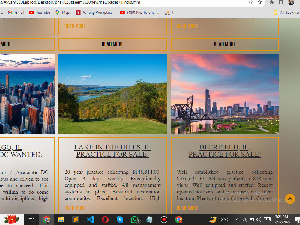Open Task View in the taskbar
Image resolution: width=300 pixels, height=225 pixels.
[x=31, y=220]
